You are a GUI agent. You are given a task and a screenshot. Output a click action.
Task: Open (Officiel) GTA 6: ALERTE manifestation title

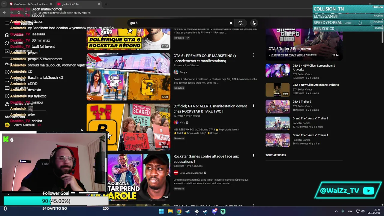[210, 109]
